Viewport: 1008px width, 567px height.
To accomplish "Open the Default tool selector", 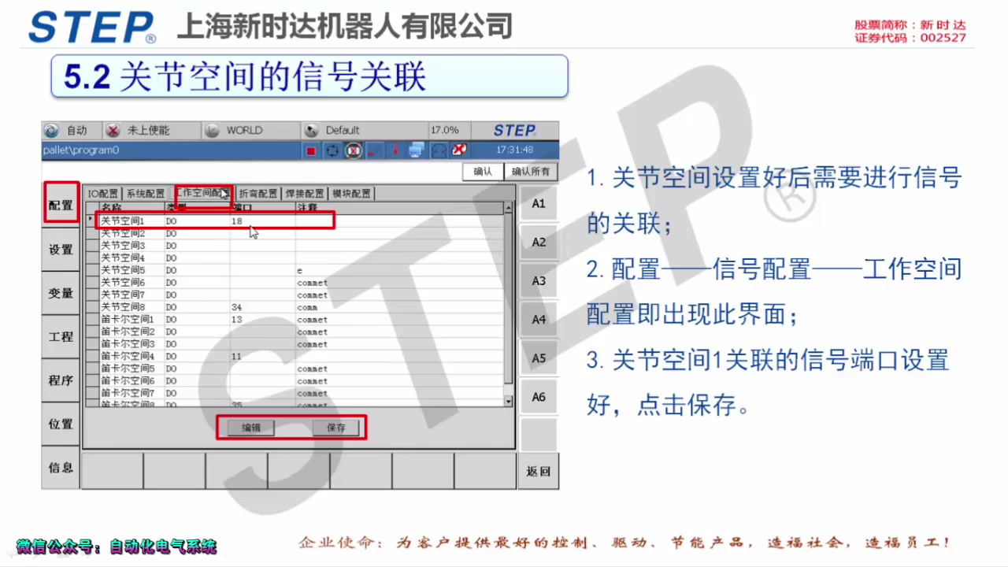I will pyautogui.click(x=365, y=131).
